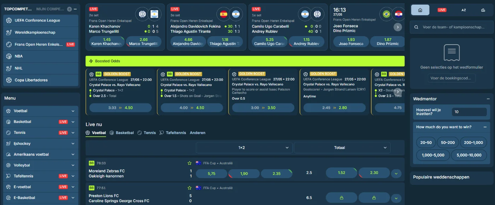Select boosted odds 3.00 to 3.50
Image resolution: width=495 pixels, height=205 pixels.
point(263,108)
